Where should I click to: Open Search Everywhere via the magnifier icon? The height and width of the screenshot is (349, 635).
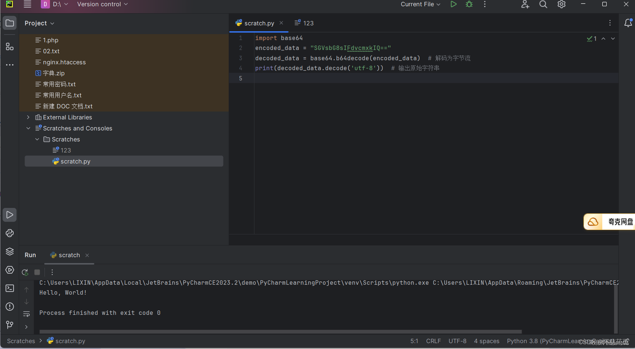(x=543, y=4)
